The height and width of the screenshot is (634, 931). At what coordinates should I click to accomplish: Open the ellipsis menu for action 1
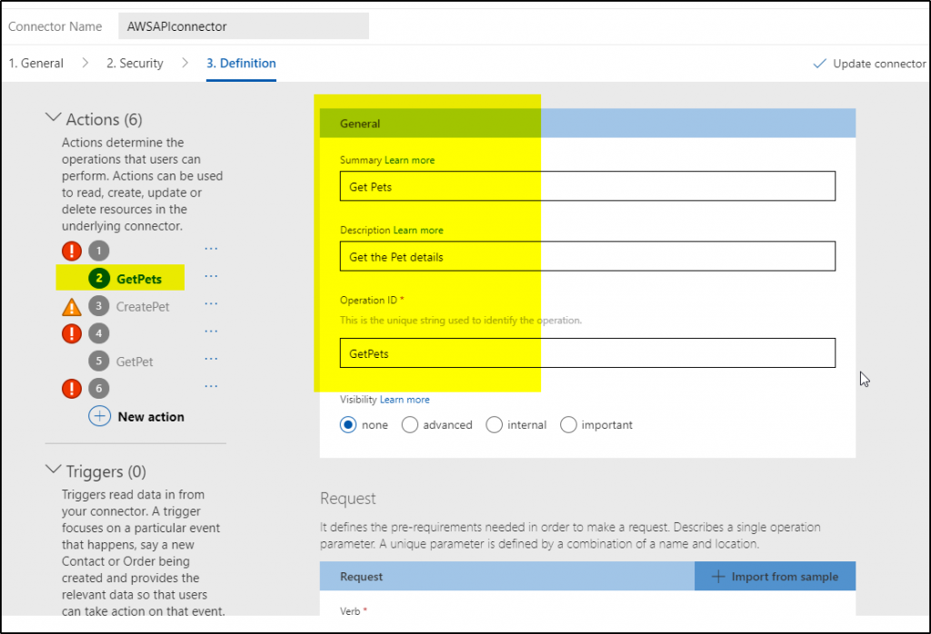[211, 249]
